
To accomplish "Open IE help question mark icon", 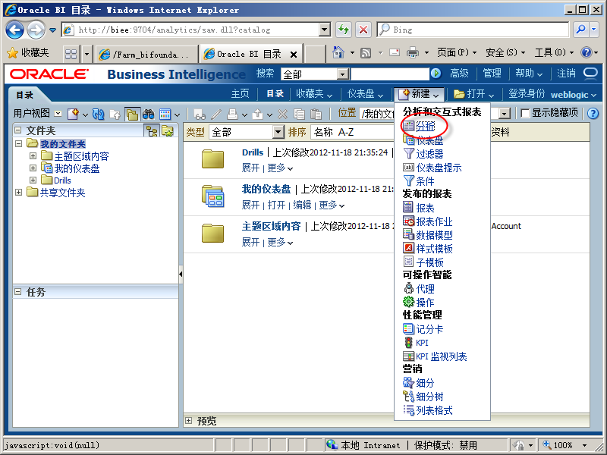I will [x=586, y=52].
